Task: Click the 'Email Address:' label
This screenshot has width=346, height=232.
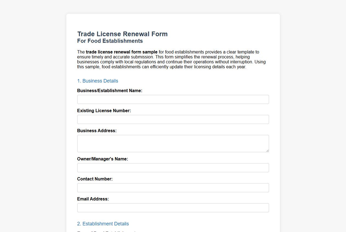Action: [x=93, y=199]
